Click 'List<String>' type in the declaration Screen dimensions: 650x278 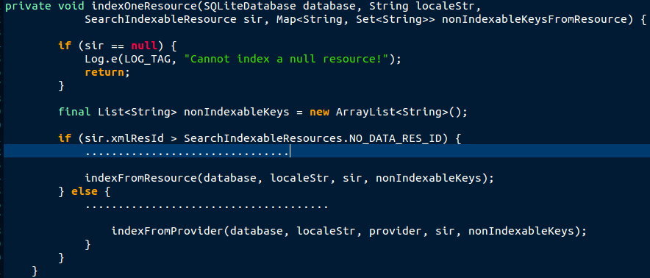click(x=137, y=112)
